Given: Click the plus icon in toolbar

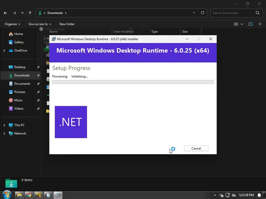Looking at the screenshot, I should pyautogui.click(x=260, y=24).
